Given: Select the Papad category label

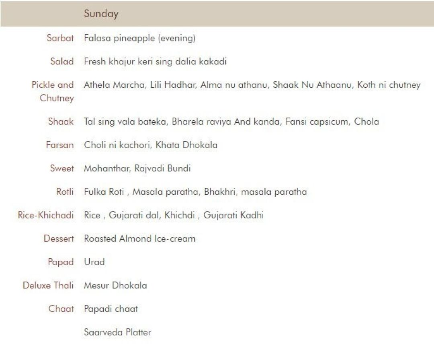Looking at the screenshot, I should (x=61, y=262).
